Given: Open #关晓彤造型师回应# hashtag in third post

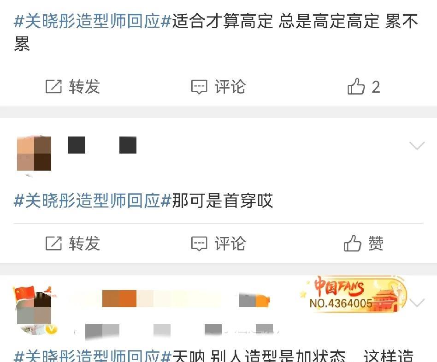Looking at the screenshot, I should [92, 355].
